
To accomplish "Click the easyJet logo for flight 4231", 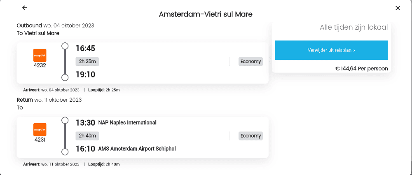I will tap(40, 129).
